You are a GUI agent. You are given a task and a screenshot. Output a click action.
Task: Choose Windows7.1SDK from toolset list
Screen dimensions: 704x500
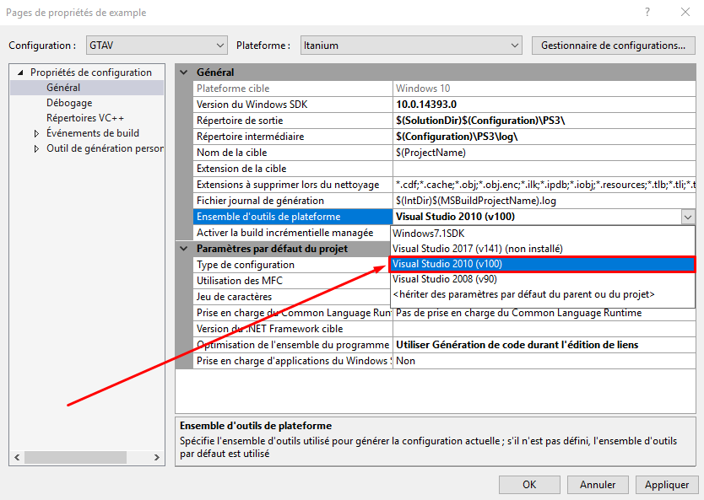pos(543,234)
